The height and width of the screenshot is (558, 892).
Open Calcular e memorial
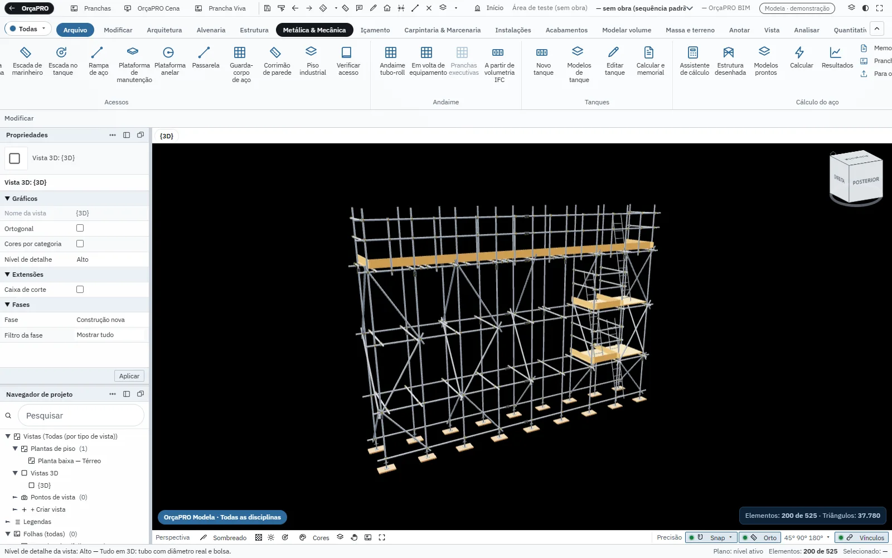click(x=650, y=61)
